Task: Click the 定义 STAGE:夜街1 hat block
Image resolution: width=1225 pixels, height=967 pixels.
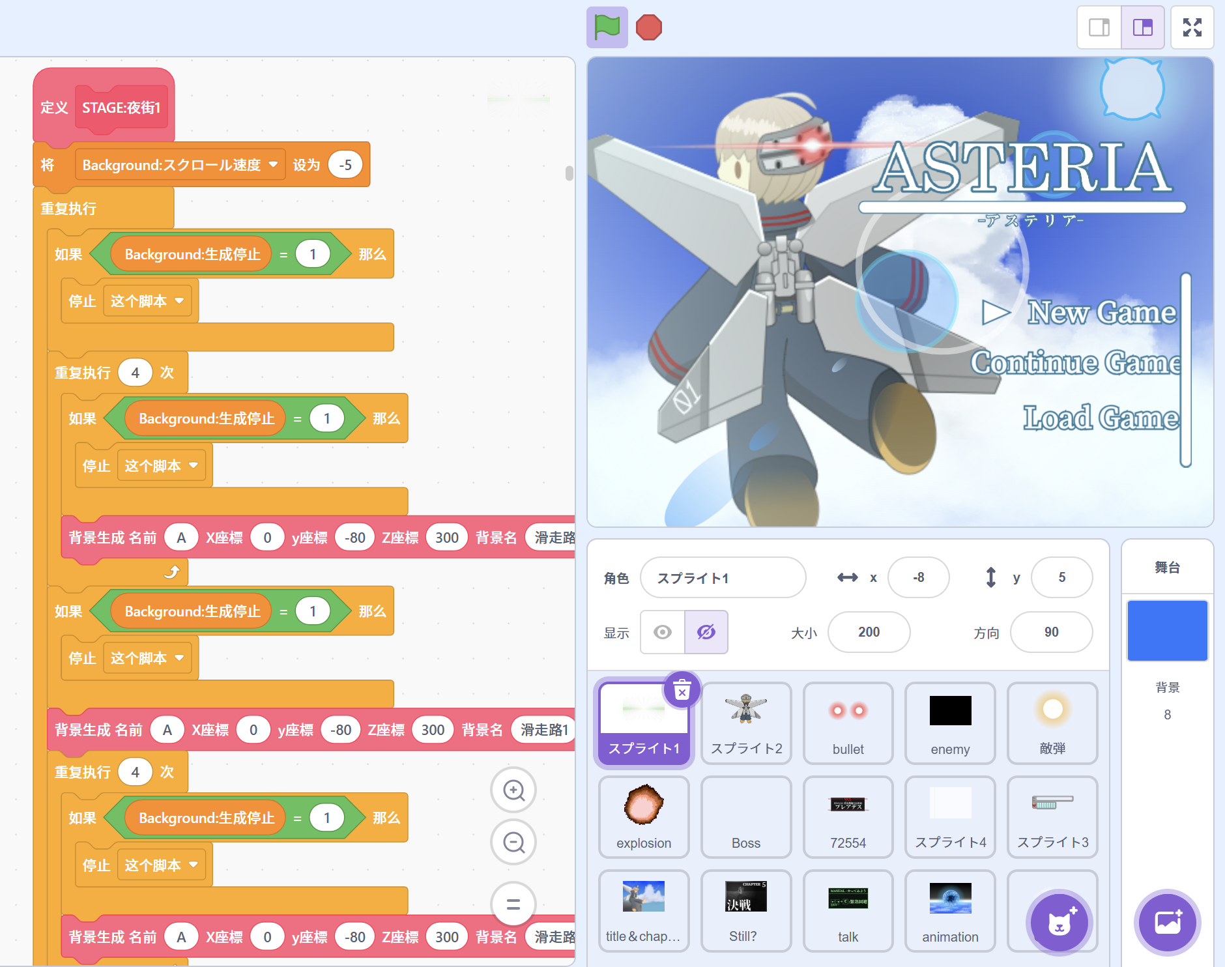Action: (104, 107)
